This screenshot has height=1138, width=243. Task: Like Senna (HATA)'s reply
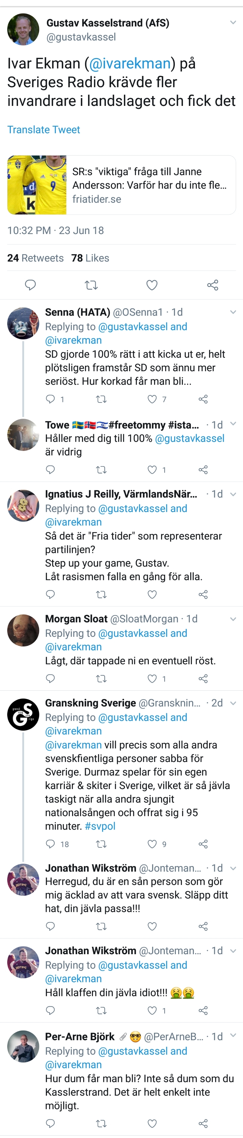[x=152, y=399]
